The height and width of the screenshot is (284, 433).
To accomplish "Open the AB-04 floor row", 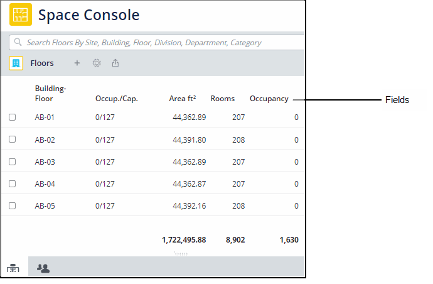I will pyautogui.click(x=45, y=184).
